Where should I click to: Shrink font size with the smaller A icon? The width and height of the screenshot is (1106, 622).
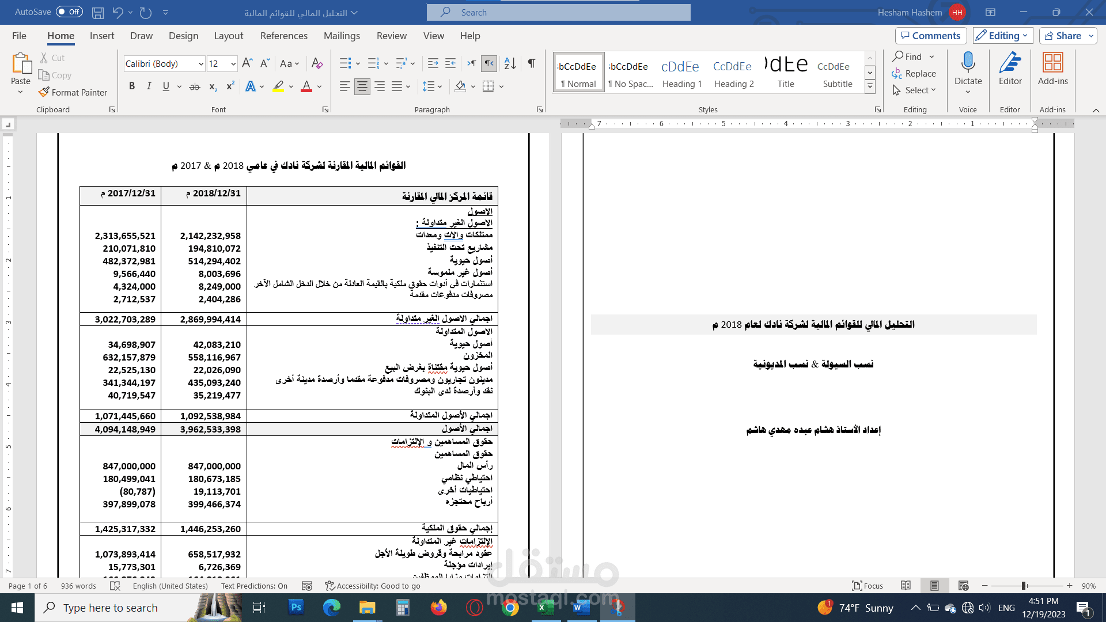click(265, 63)
